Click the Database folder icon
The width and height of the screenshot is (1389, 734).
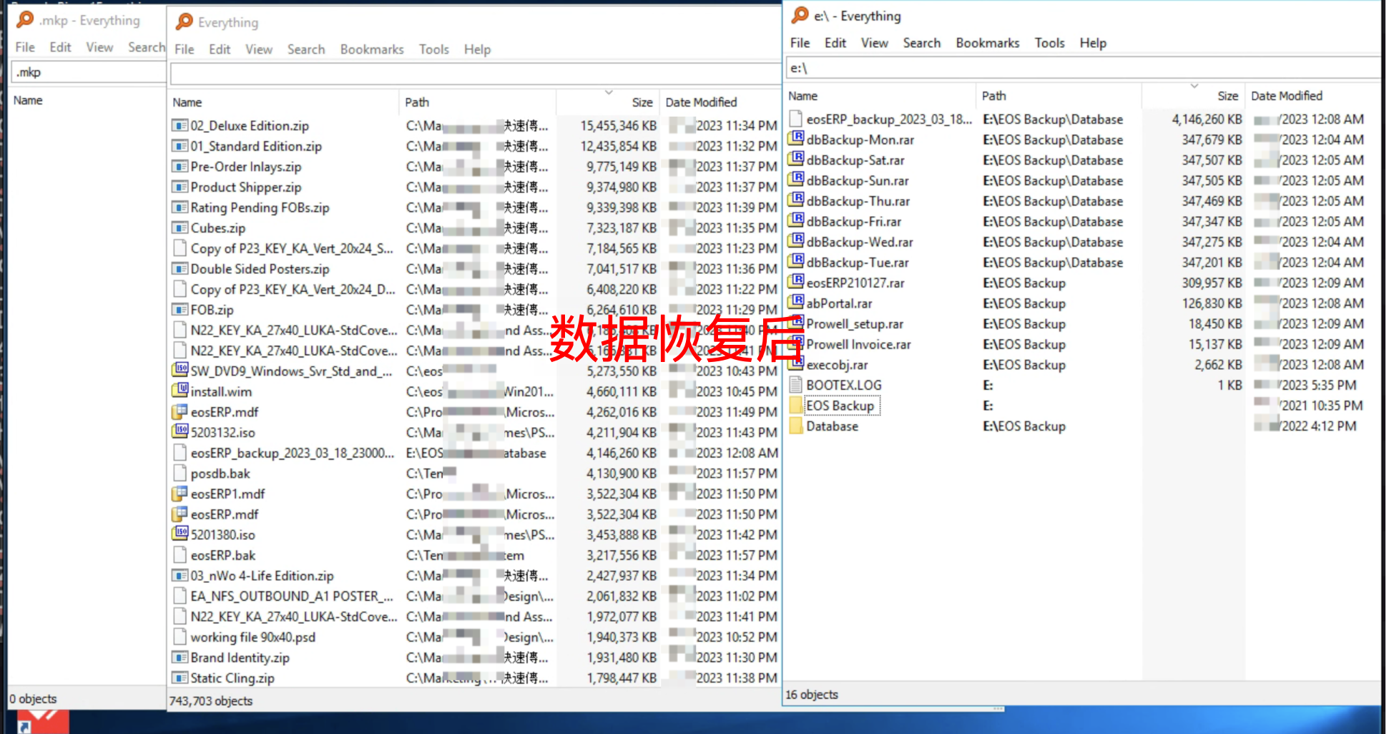tap(796, 426)
